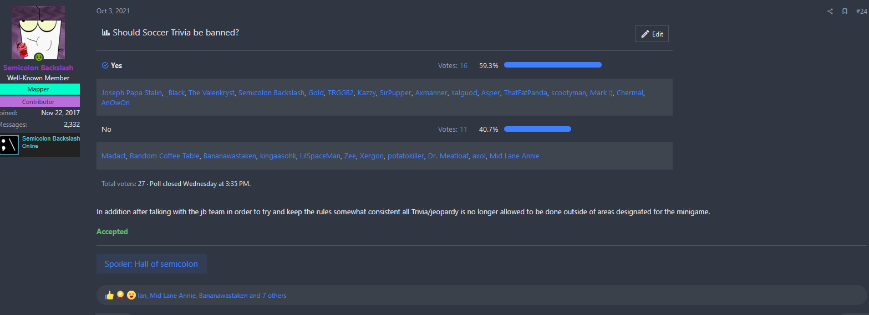Click the award ribbon reaction icon

[120, 295]
